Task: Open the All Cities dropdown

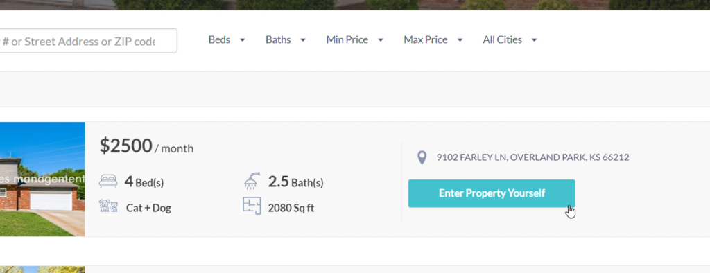Action: coord(510,39)
